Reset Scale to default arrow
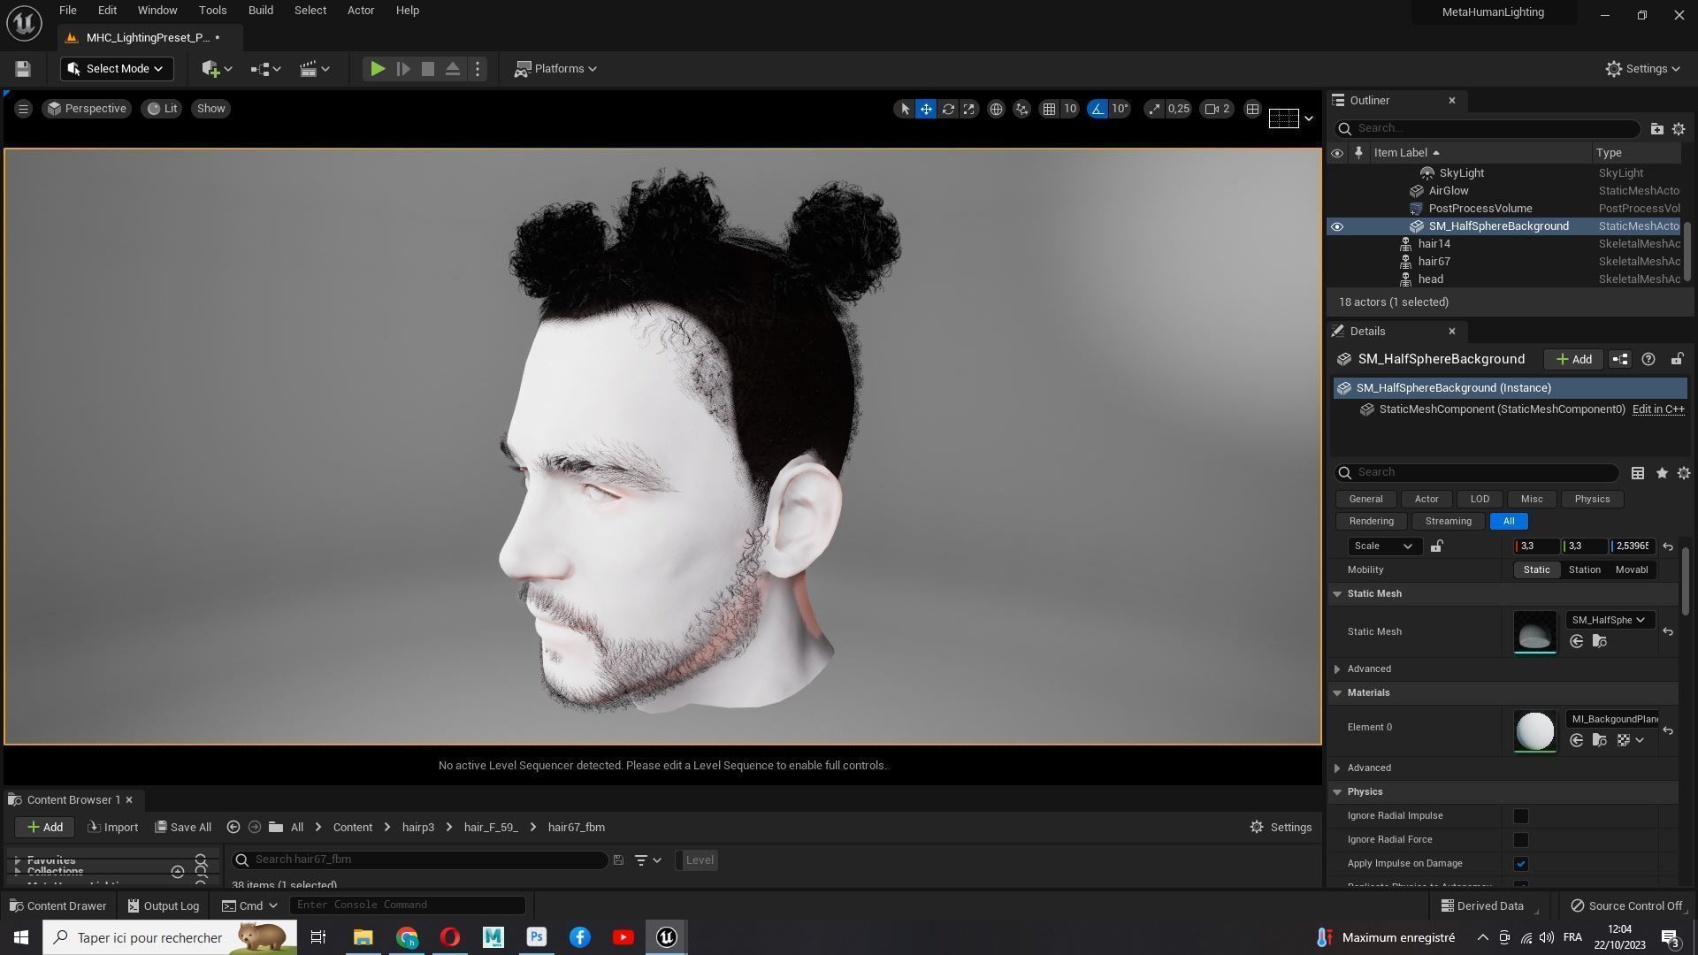1698x955 pixels. click(1668, 546)
